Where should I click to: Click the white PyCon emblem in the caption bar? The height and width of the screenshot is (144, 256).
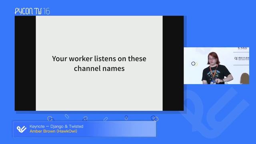pos(22,129)
